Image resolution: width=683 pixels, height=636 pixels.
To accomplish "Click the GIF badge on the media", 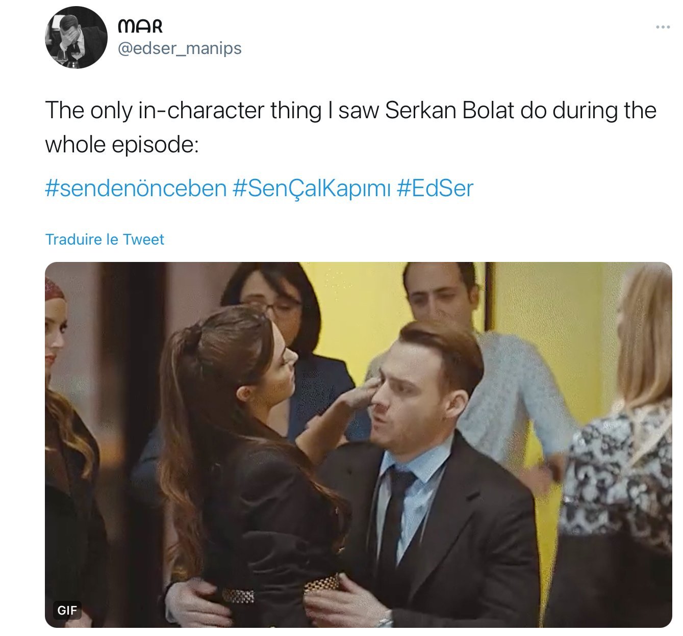I will point(67,609).
